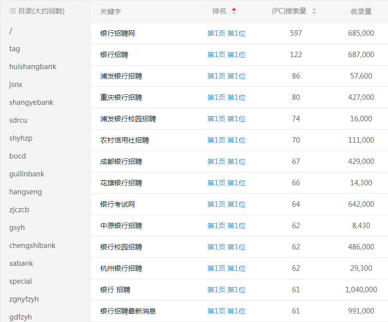Viewport: 388px width, 322px height.
Task: Click the sort arrows beside 排名 header
Action: 234,11
